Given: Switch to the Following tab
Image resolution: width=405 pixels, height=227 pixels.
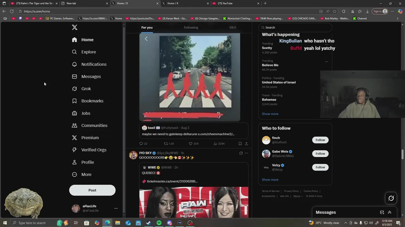Looking at the screenshot, I should [191, 27].
